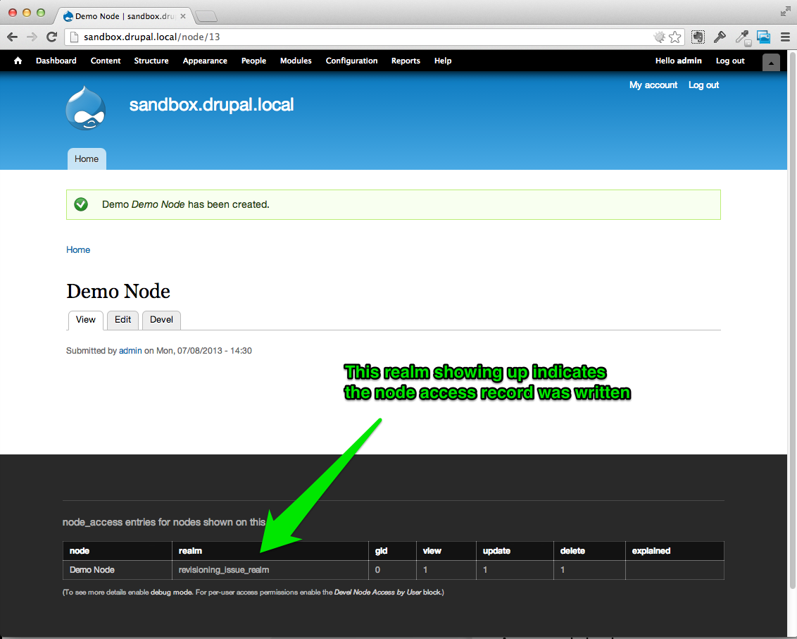797x639 pixels.
Task: Open the My account link
Action: (653, 85)
